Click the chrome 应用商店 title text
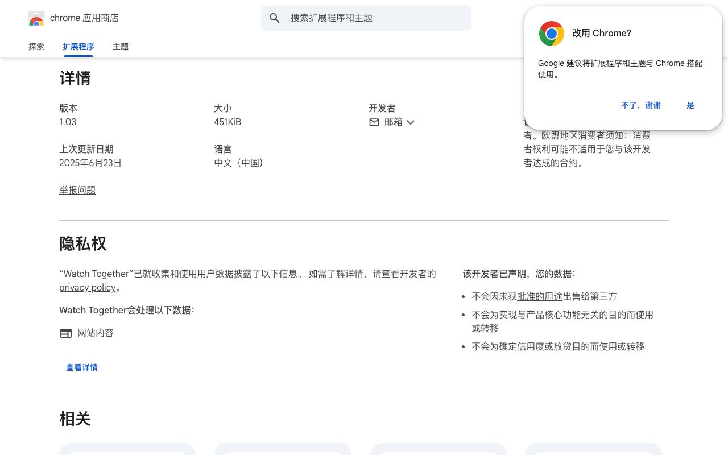 [84, 18]
